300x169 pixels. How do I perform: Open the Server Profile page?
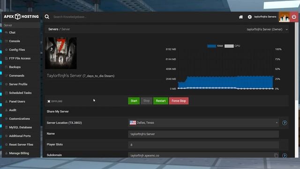[18, 84]
